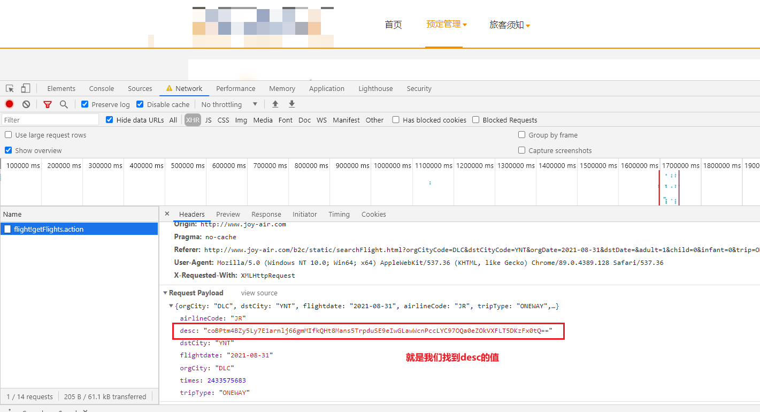Filter requests by XHR
Image resolution: width=760 pixels, height=412 pixels.
[193, 120]
